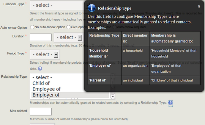Click the 'Parent of' table cell
The width and height of the screenshot is (205, 125).
pyautogui.click(x=105, y=80)
